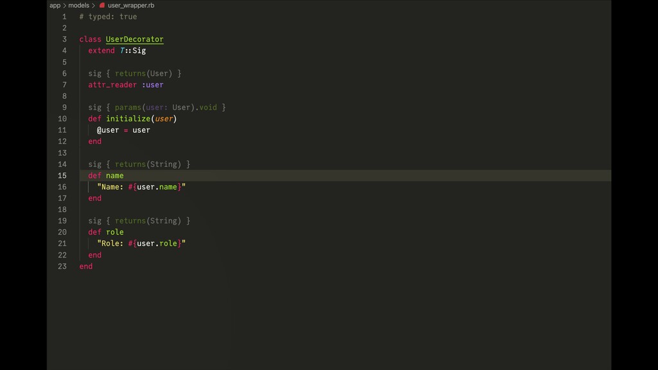Click line number 10 in the gutter
658x370 pixels.
pos(62,119)
